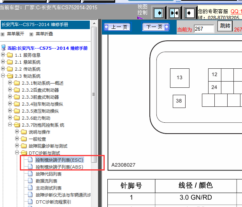Screen dimensions: 242x207
Task: Go to previous page with 上一页
Action: [117, 27]
